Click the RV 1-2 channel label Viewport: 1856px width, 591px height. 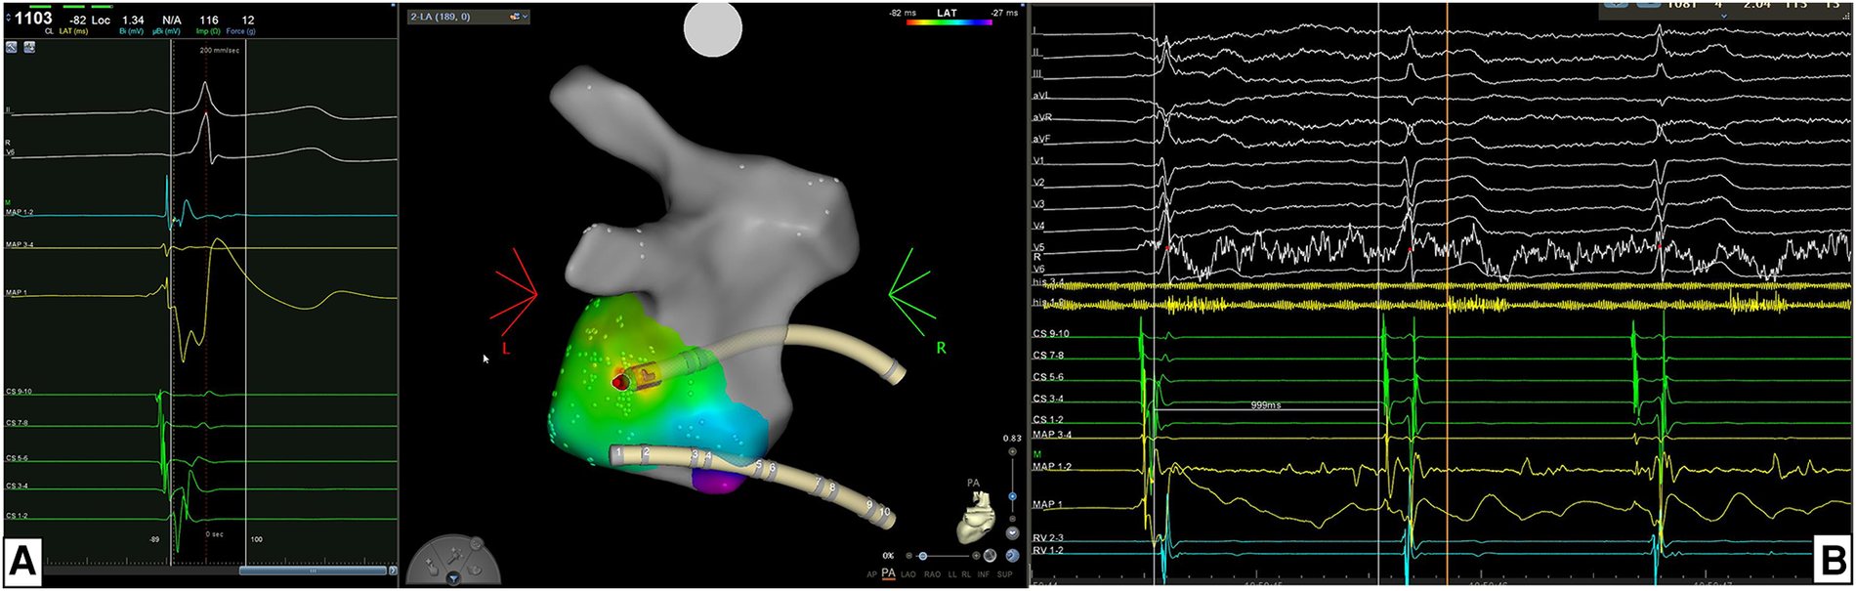1048,551
